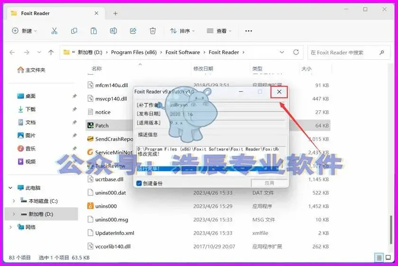Image resolution: width=398 pixels, height=266 pixels.
Task: Click the Paste clipboard icon
Action: point(94,31)
